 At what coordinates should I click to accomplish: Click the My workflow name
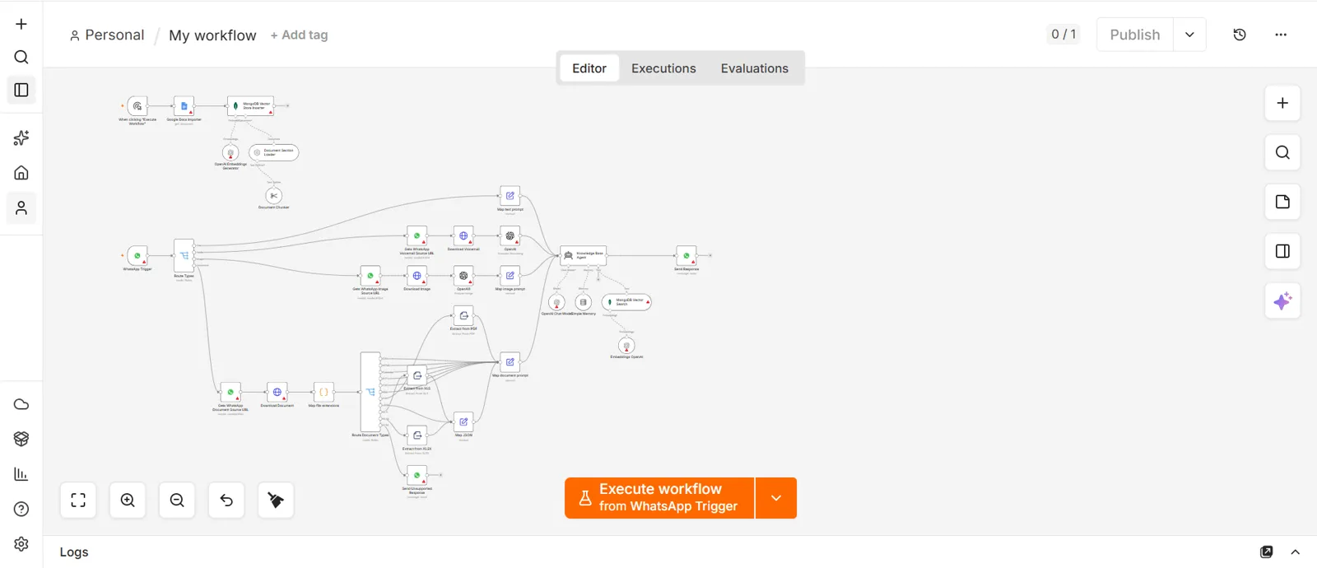coord(212,35)
